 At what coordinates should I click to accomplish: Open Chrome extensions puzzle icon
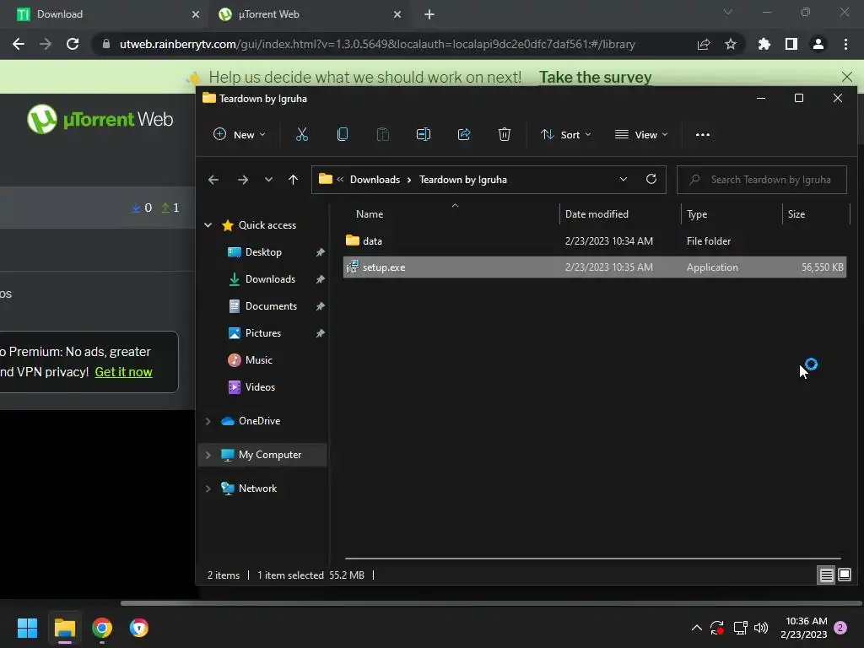pyautogui.click(x=764, y=44)
